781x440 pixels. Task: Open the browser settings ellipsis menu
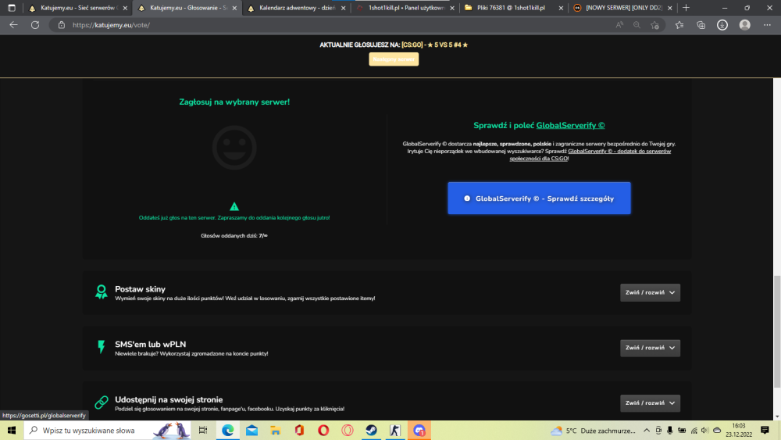[x=767, y=25]
